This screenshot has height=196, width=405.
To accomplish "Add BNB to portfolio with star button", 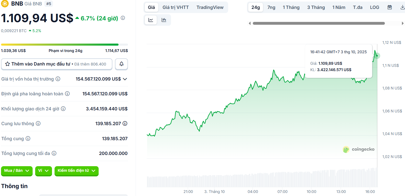I will coord(57,64).
